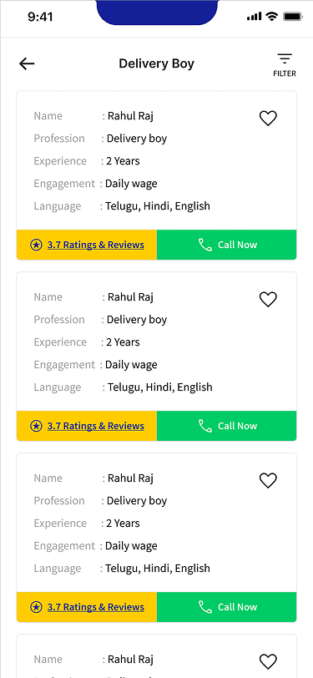Toggle the heart on the second worker card
This screenshot has height=678, width=313.
tap(268, 299)
